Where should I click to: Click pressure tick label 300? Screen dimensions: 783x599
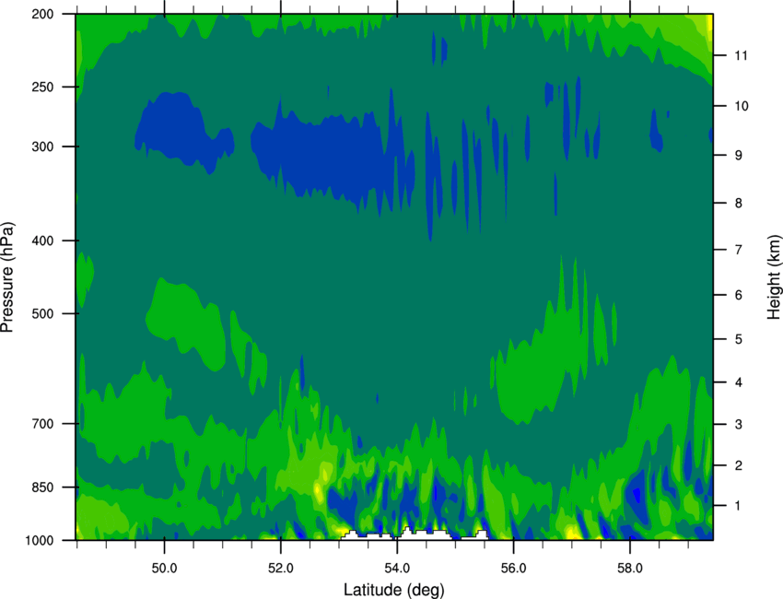[x=42, y=147]
